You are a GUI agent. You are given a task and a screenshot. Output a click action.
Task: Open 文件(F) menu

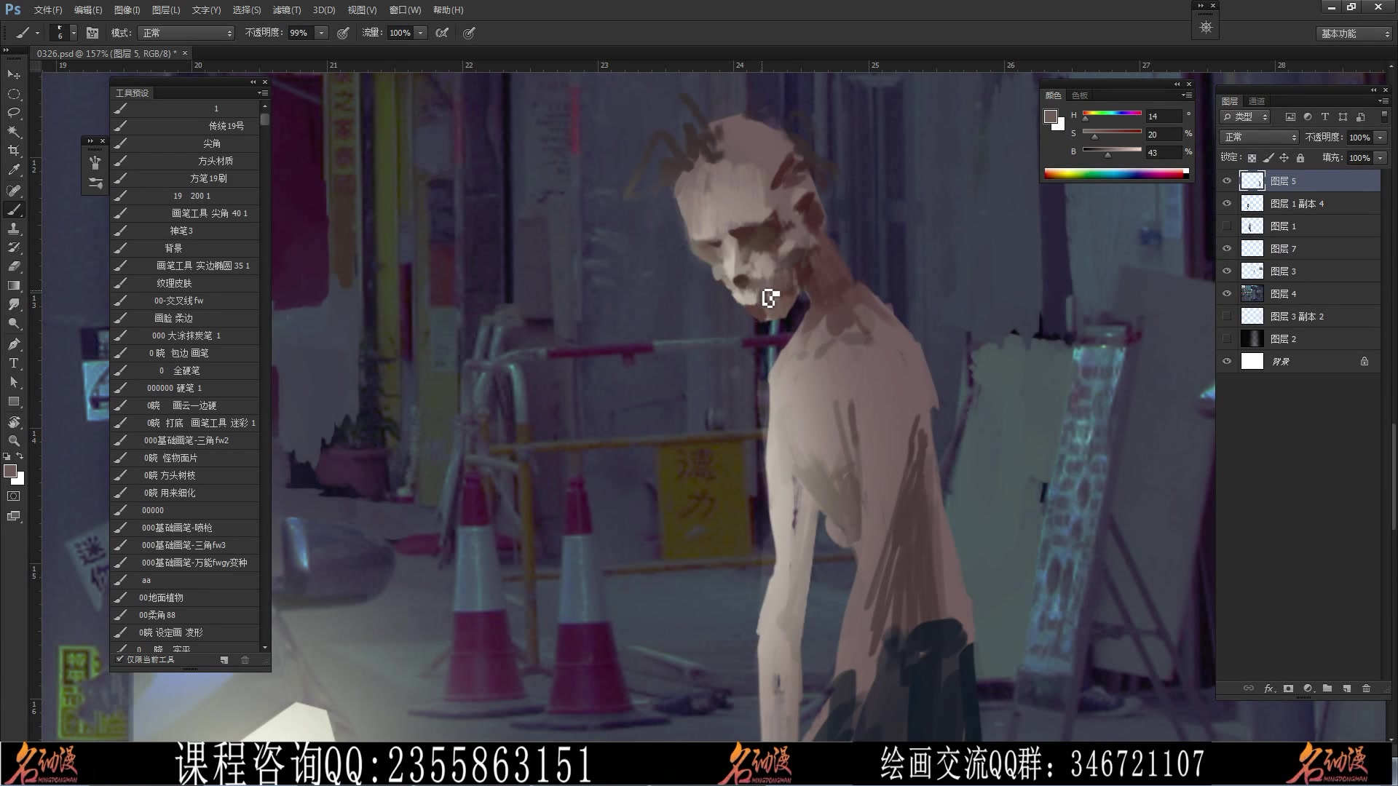click(48, 10)
